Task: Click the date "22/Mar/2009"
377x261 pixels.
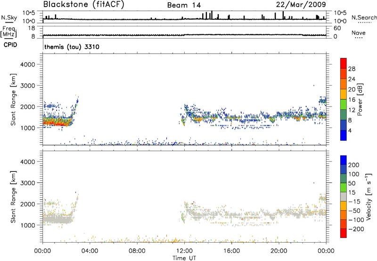Action: pos(301,4)
